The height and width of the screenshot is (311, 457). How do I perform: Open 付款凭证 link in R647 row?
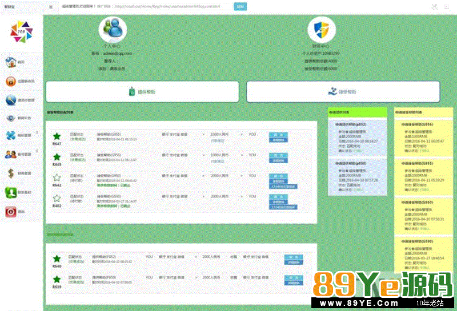pyautogui.click(x=217, y=139)
